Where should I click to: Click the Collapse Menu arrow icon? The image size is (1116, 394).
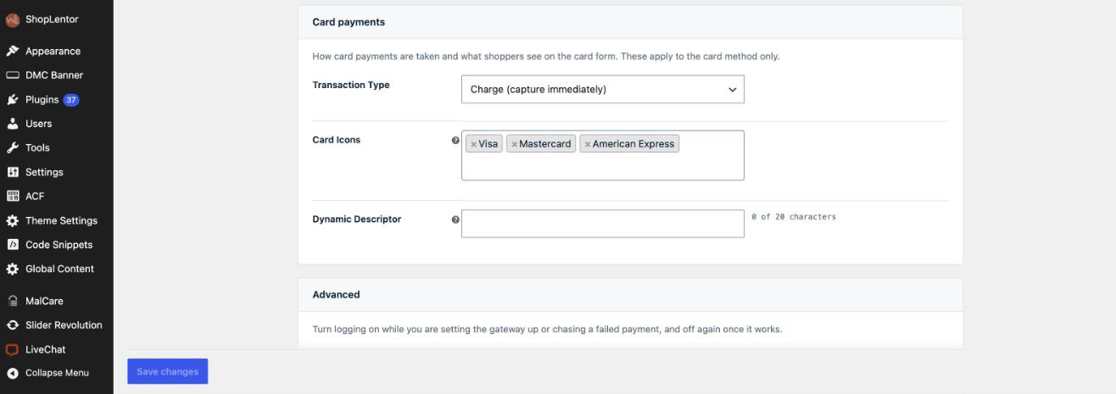(x=13, y=373)
